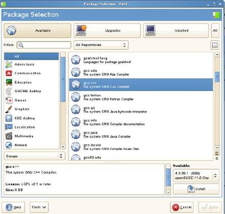Click the Multimedia category label
The image size is (225, 214).
coord(24,136)
